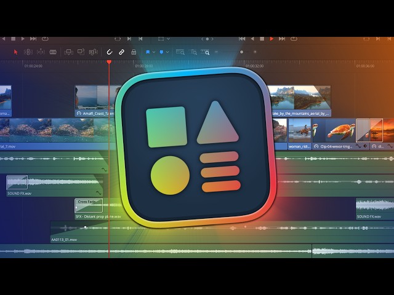Click the Full Extent Zoom icon
The height and width of the screenshot is (295, 394).
click(x=180, y=52)
